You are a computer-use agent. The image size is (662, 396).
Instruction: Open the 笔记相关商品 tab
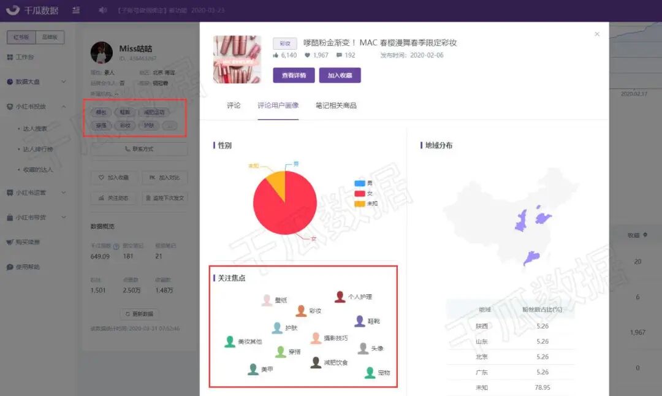tap(336, 105)
